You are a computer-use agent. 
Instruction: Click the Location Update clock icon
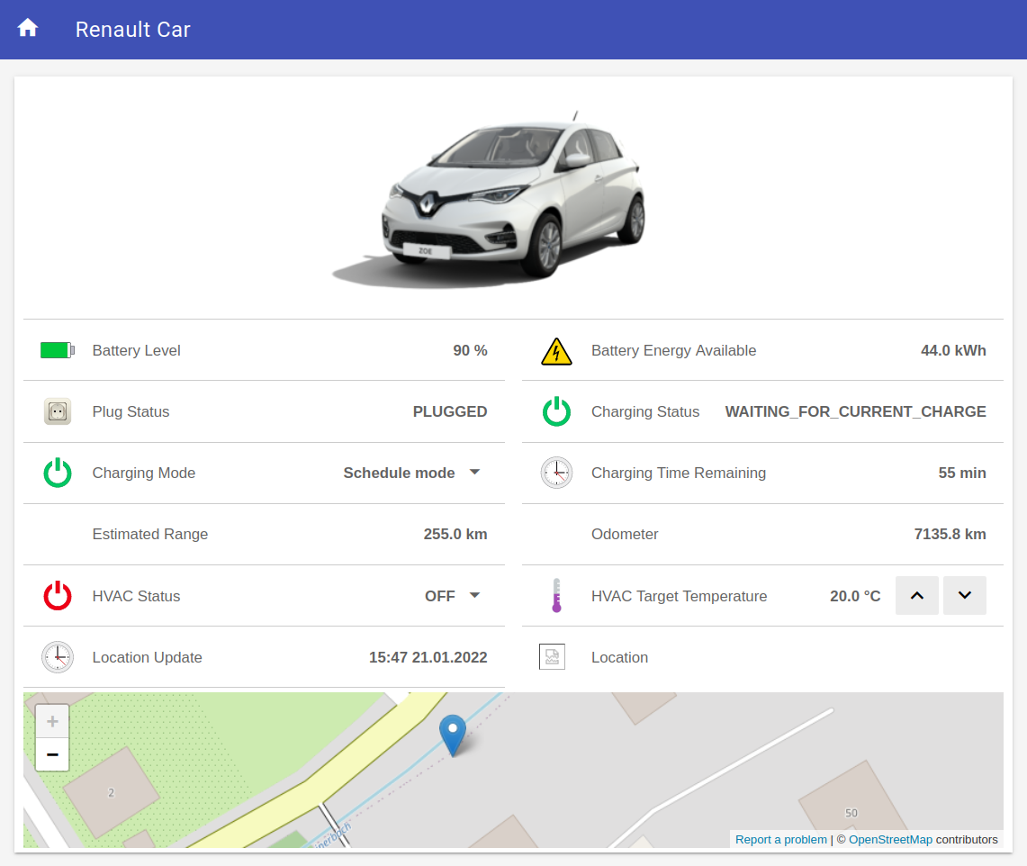[x=58, y=657]
